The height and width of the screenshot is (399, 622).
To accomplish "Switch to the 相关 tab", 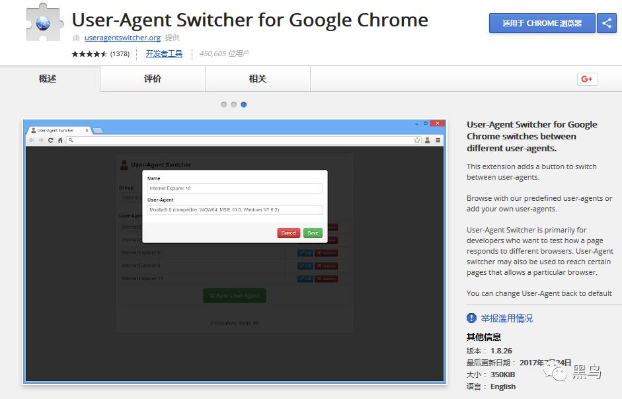I will 257,79.
